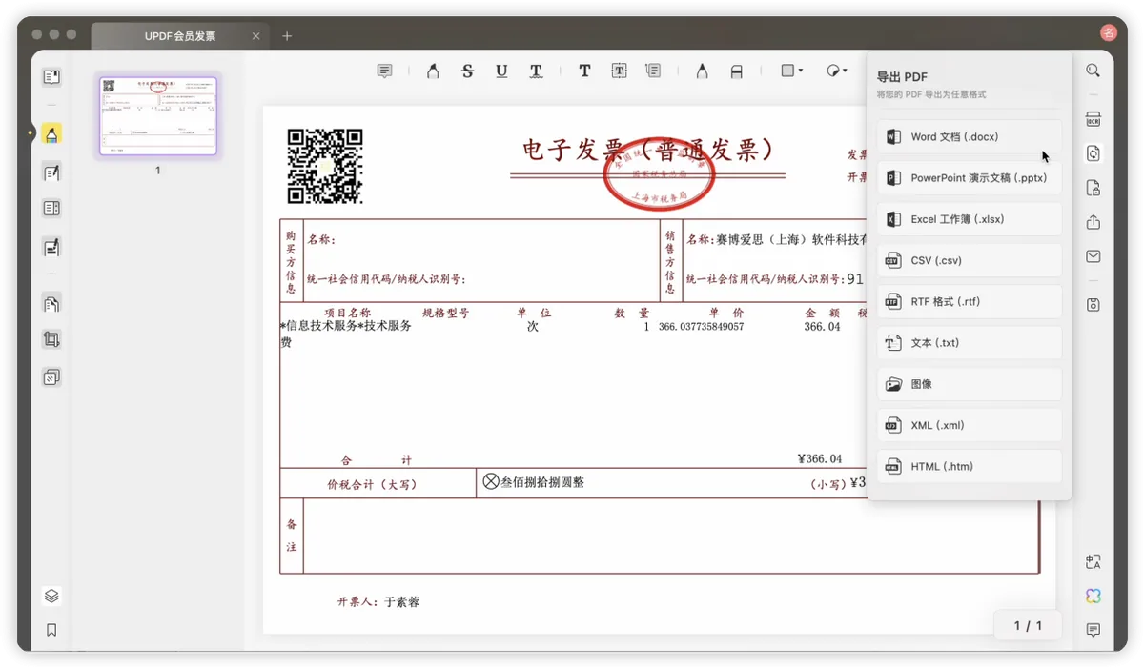
Task: Click the 价税合计（大写） label
Action: point(372,484)
